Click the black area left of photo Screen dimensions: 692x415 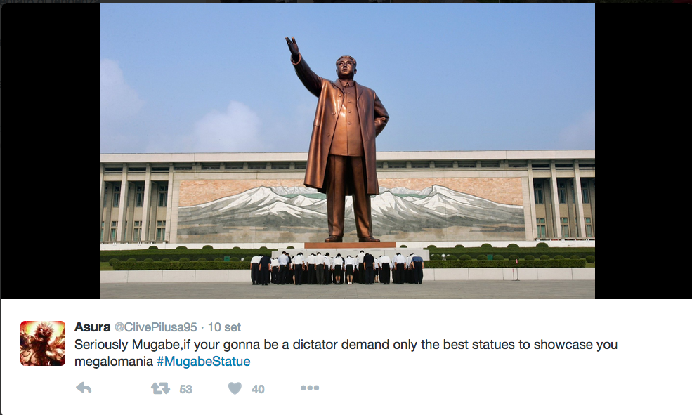click(51, 150)
